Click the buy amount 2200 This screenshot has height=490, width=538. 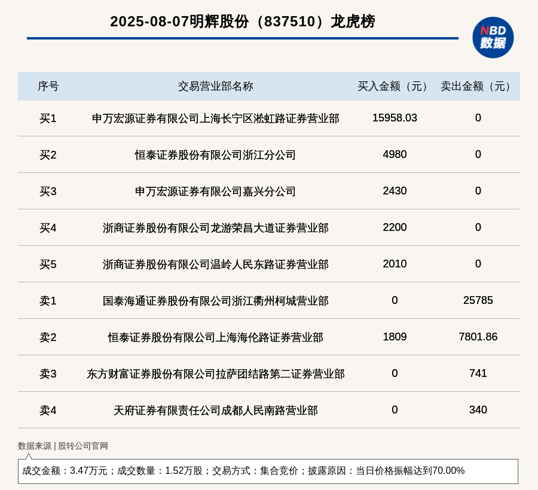pos(395,227)
